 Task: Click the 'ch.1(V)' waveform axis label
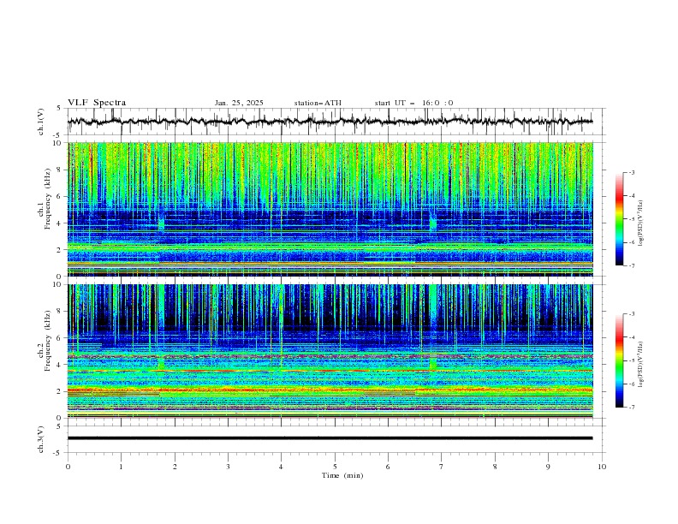coord(41,122)
